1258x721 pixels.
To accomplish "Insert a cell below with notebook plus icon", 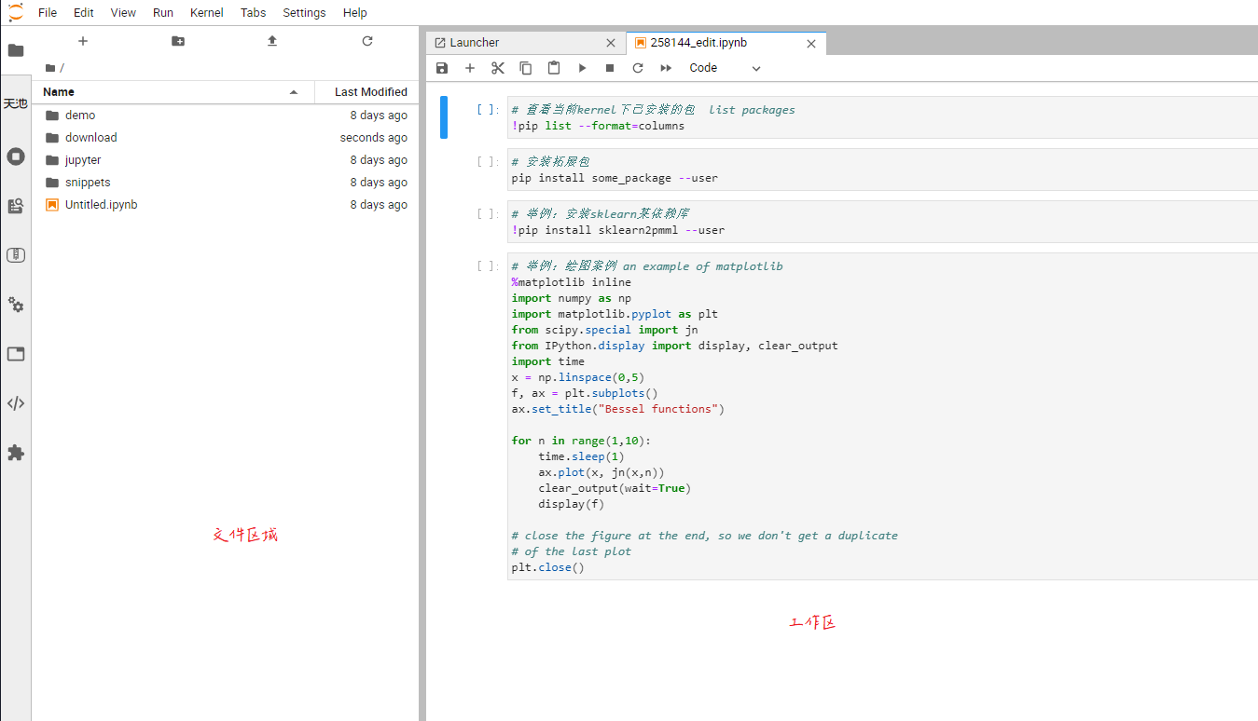I will 470,68.
